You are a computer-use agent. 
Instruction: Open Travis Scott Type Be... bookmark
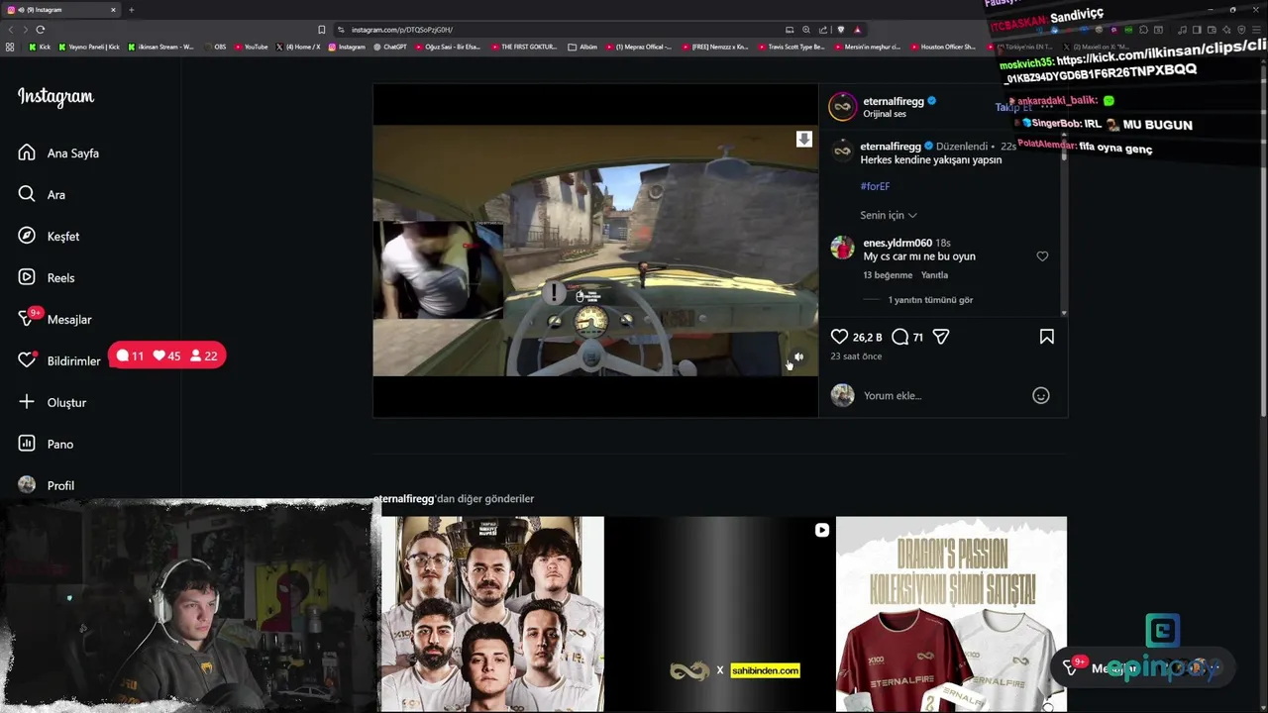coord(791,47)
